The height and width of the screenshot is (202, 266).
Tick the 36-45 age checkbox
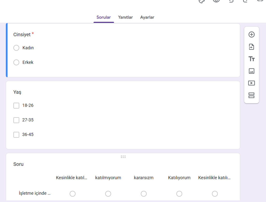[16, 135]
